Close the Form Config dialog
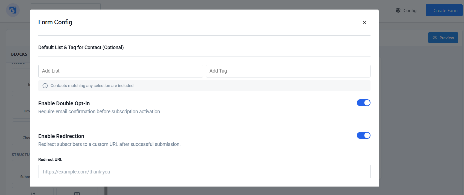This screenshot has height=195, width=464. point(364,22)
